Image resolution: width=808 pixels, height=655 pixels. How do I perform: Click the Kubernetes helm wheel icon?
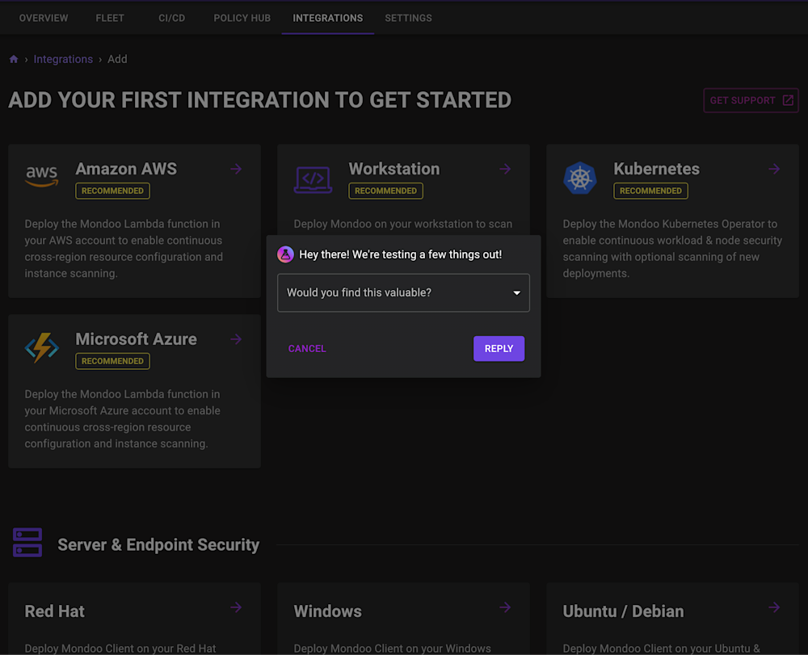579,178
